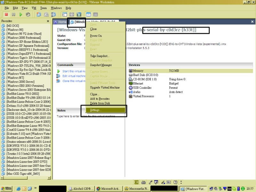Click the Windows Start button

(7, 188)
